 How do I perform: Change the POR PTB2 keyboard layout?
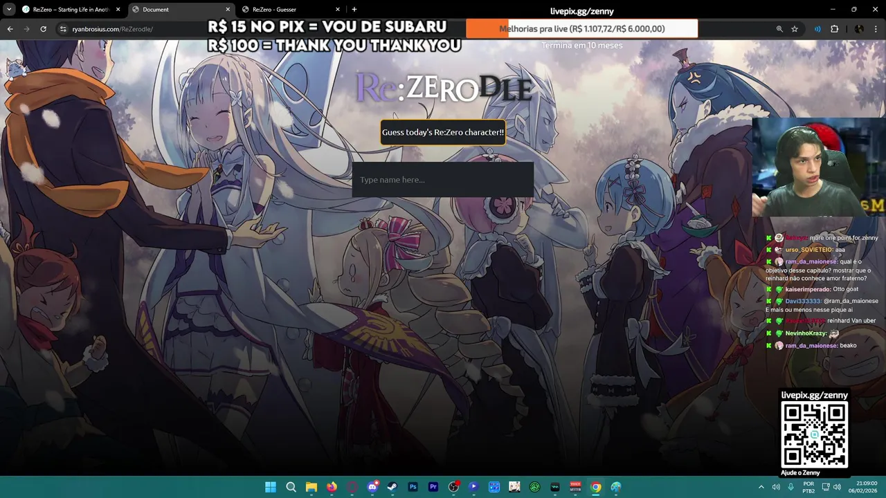pos(808,487)
